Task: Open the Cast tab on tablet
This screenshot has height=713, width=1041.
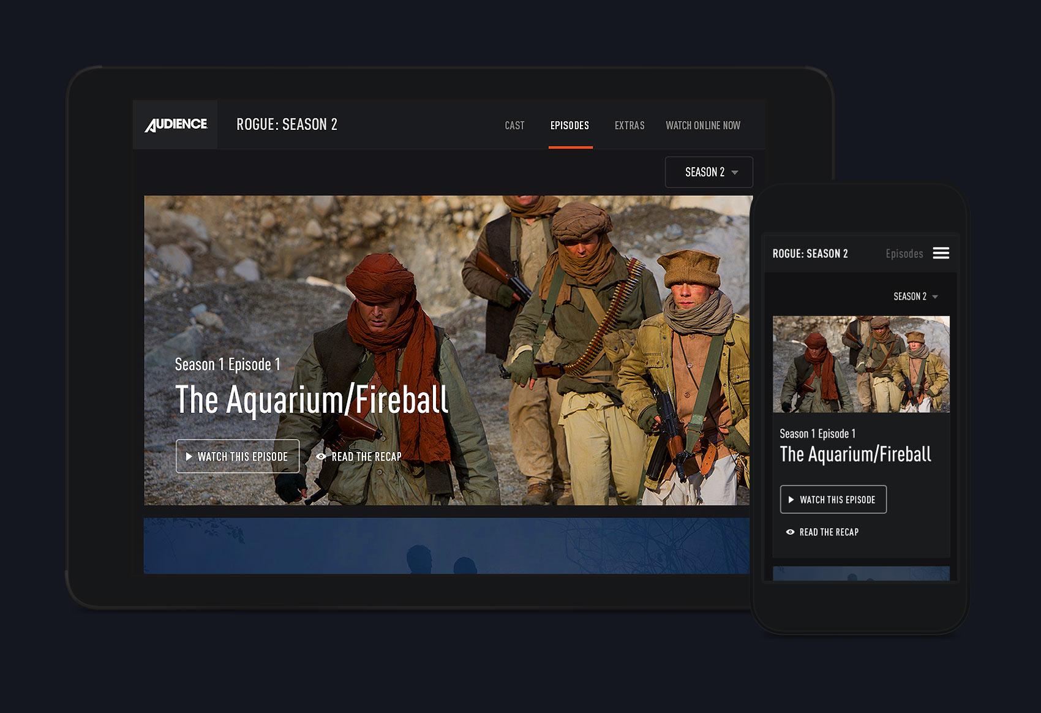Action: click(514, 125)
